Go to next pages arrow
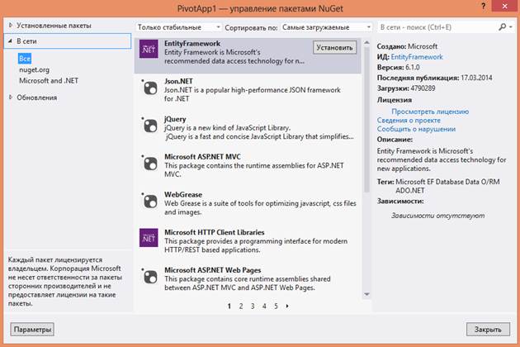 tap(287, 307)
